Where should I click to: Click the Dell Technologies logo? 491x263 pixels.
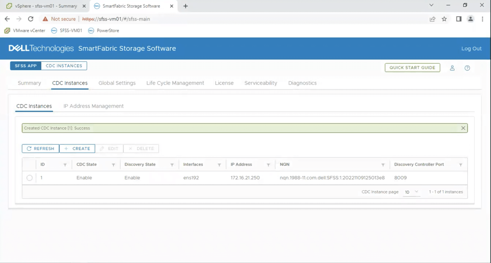click(41, 48)
